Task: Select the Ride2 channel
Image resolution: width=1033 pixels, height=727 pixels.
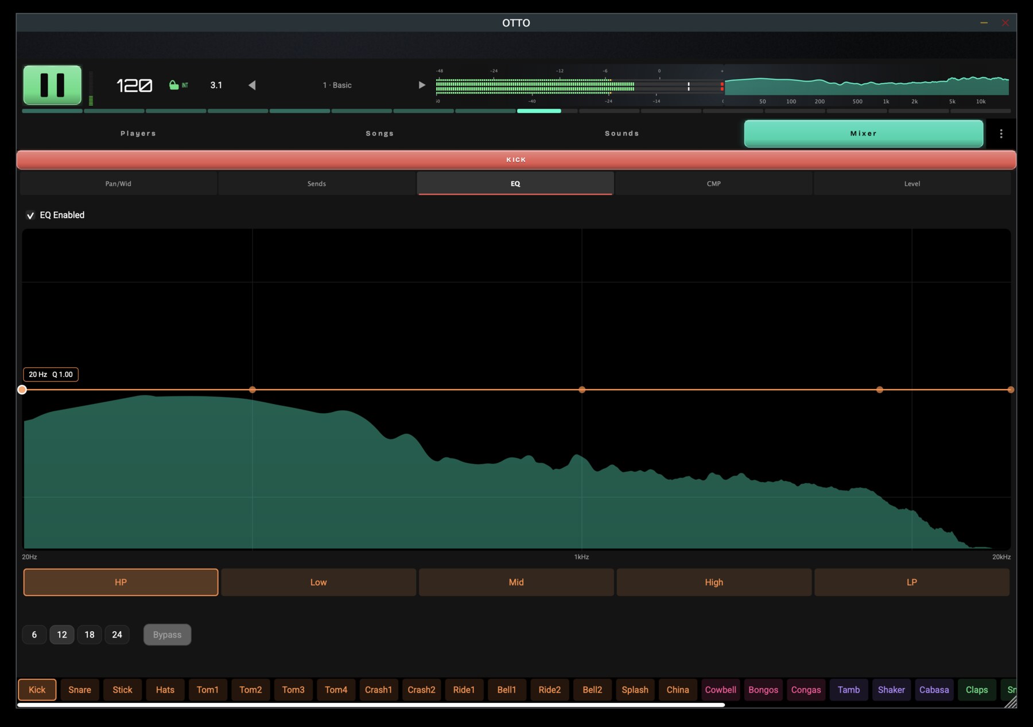Action: (x=550, y=690)
